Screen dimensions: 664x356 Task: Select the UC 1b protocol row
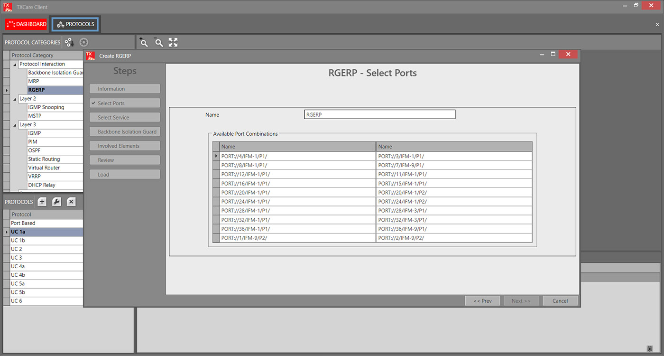click(46, 240)
